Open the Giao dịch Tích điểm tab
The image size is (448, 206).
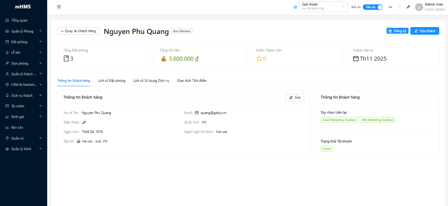(x=192, y=81)
